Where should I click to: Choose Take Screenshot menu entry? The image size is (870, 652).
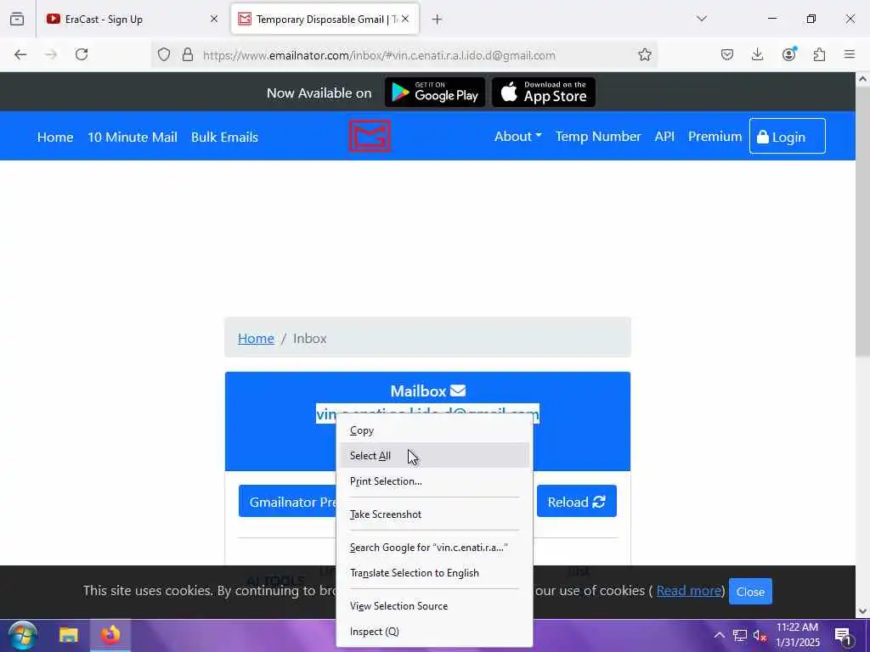tap(434, 514)
